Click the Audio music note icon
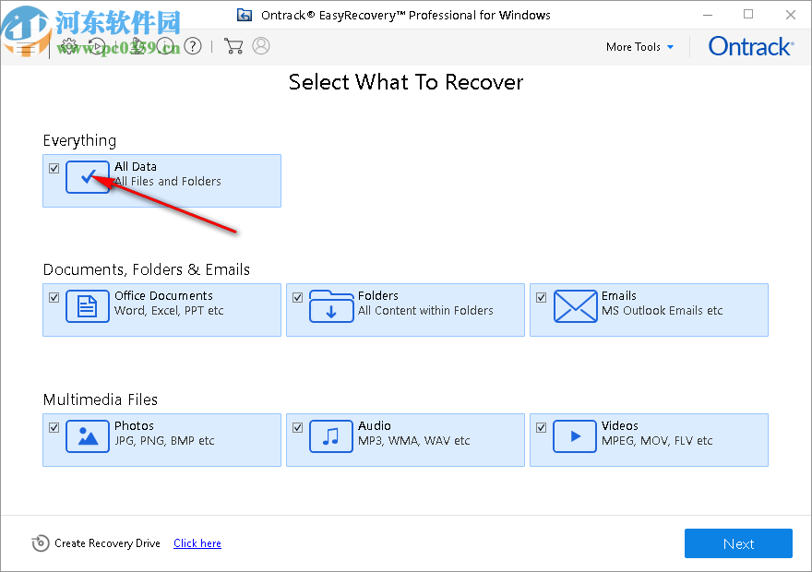This screenshot has width=812, height=572. coord(331,435)
